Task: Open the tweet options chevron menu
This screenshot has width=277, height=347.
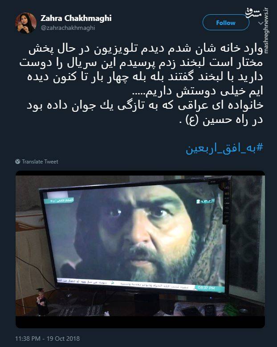Action: pos(261,23)
